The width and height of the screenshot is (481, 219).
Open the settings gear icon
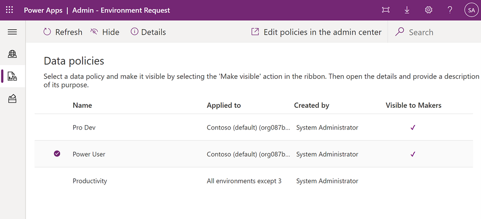pos(429,10)
